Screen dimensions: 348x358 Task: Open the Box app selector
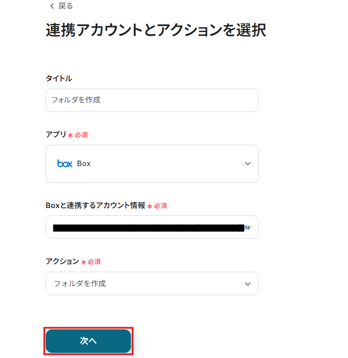click(152, 164)
